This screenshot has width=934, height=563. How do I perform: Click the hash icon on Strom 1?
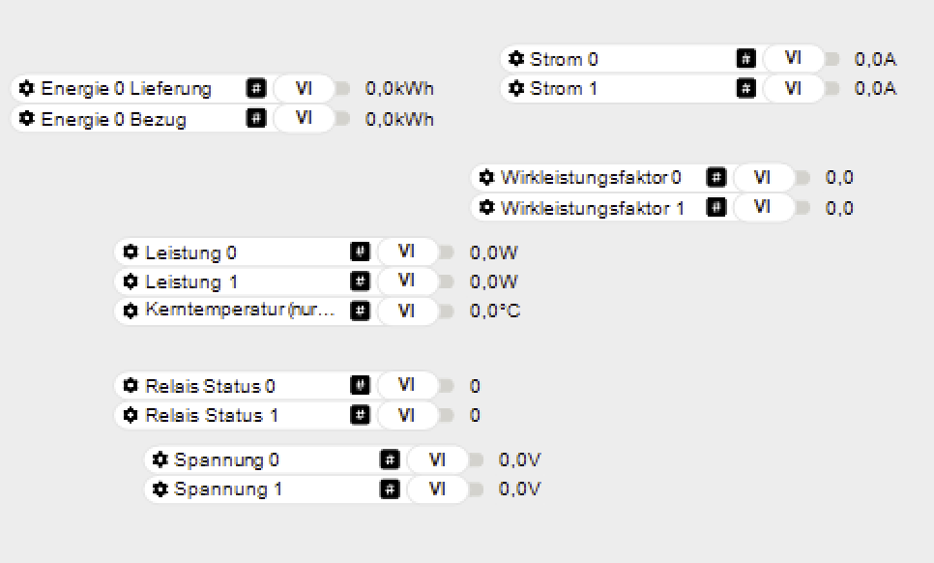745,88
